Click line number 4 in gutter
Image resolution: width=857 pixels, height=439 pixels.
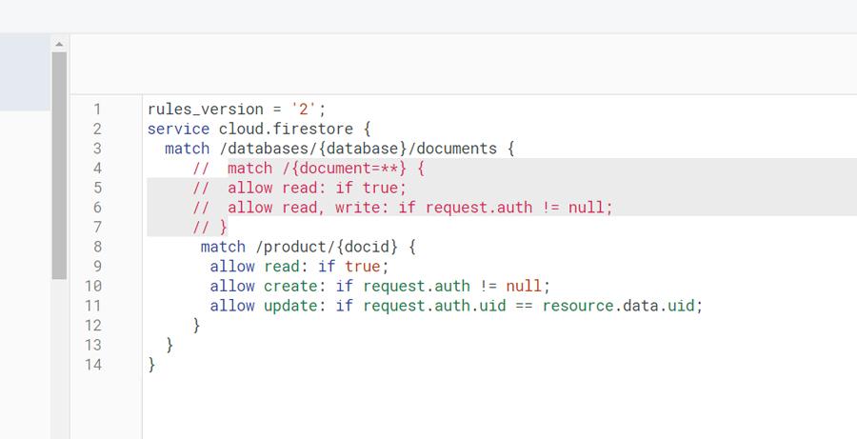click(97, 169)
